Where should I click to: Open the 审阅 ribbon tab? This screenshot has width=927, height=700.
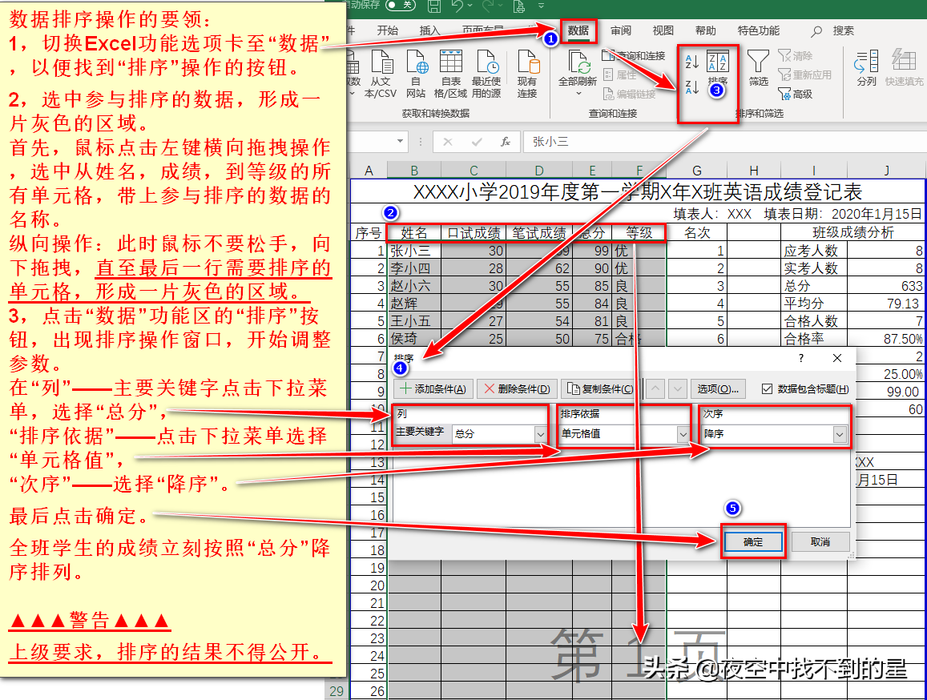(621, 30)
